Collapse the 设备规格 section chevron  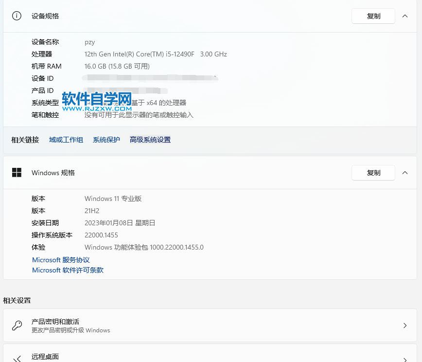coord(405,16)
